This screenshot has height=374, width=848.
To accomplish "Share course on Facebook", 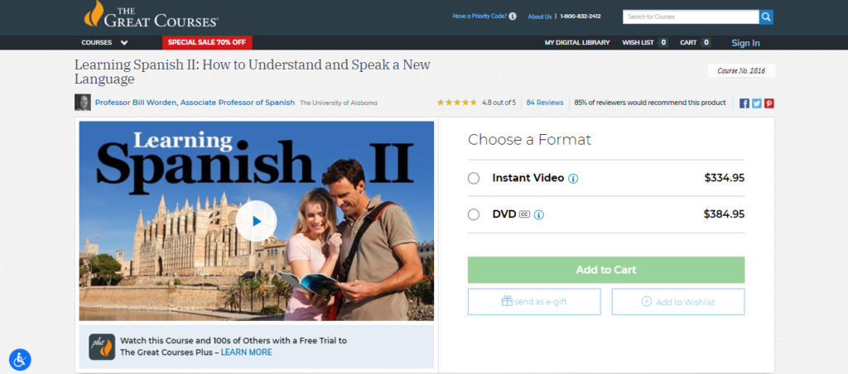I will click(x=744, y=103).
